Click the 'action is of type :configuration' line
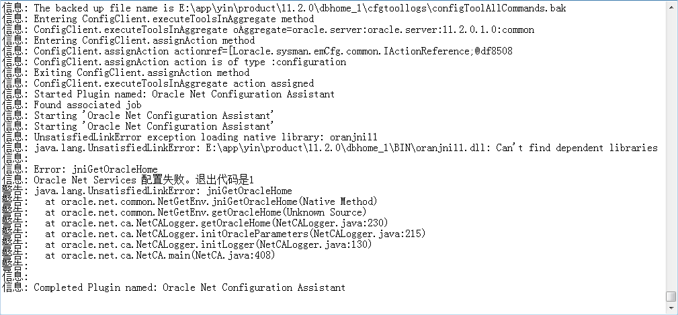The width and height of the screenshot is (678, 315). tap(174, 62)
